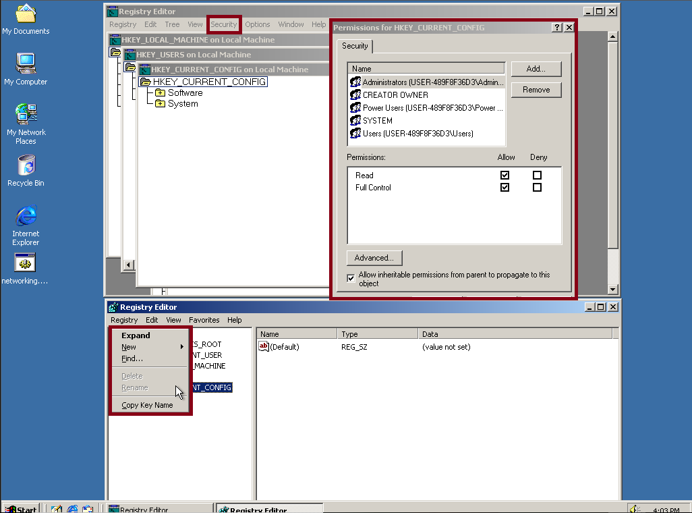
Task: Click Add to add a new permission entry
Action: [x=536, y=69]
